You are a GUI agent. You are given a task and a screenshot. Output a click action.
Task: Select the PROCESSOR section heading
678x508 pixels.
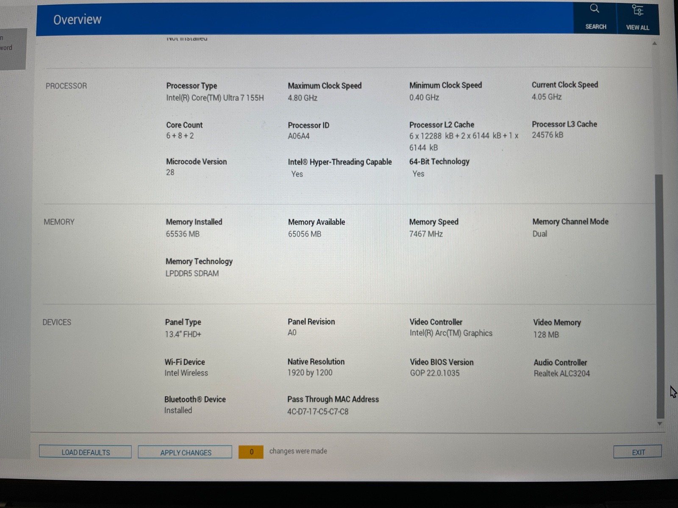point(66,86)
